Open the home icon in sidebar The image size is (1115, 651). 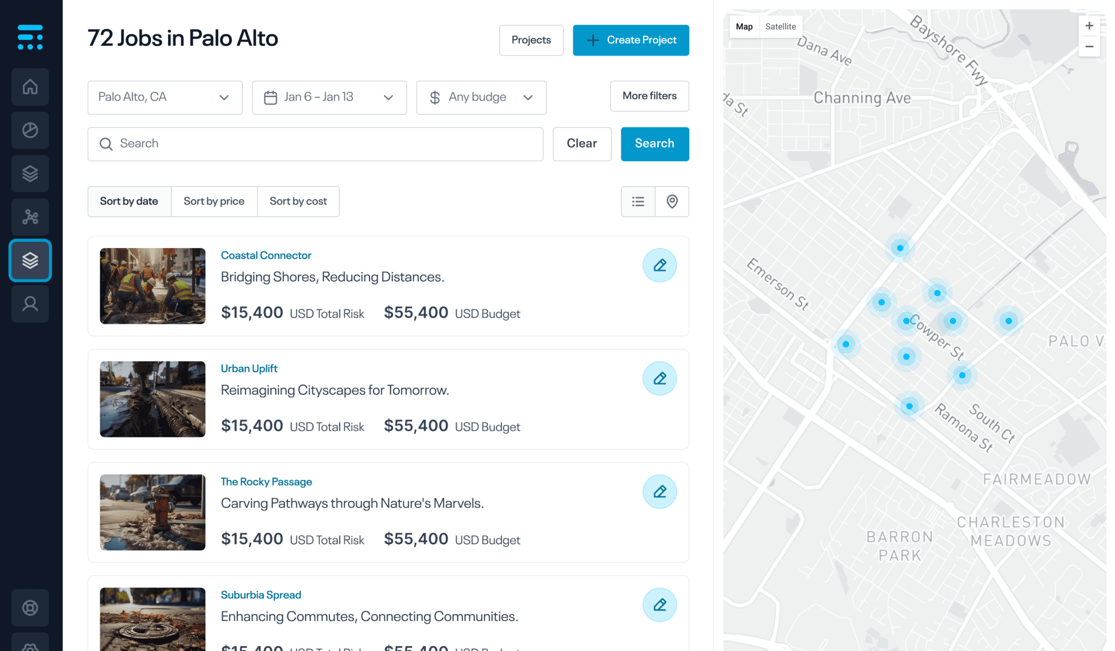tap(30, 87)
